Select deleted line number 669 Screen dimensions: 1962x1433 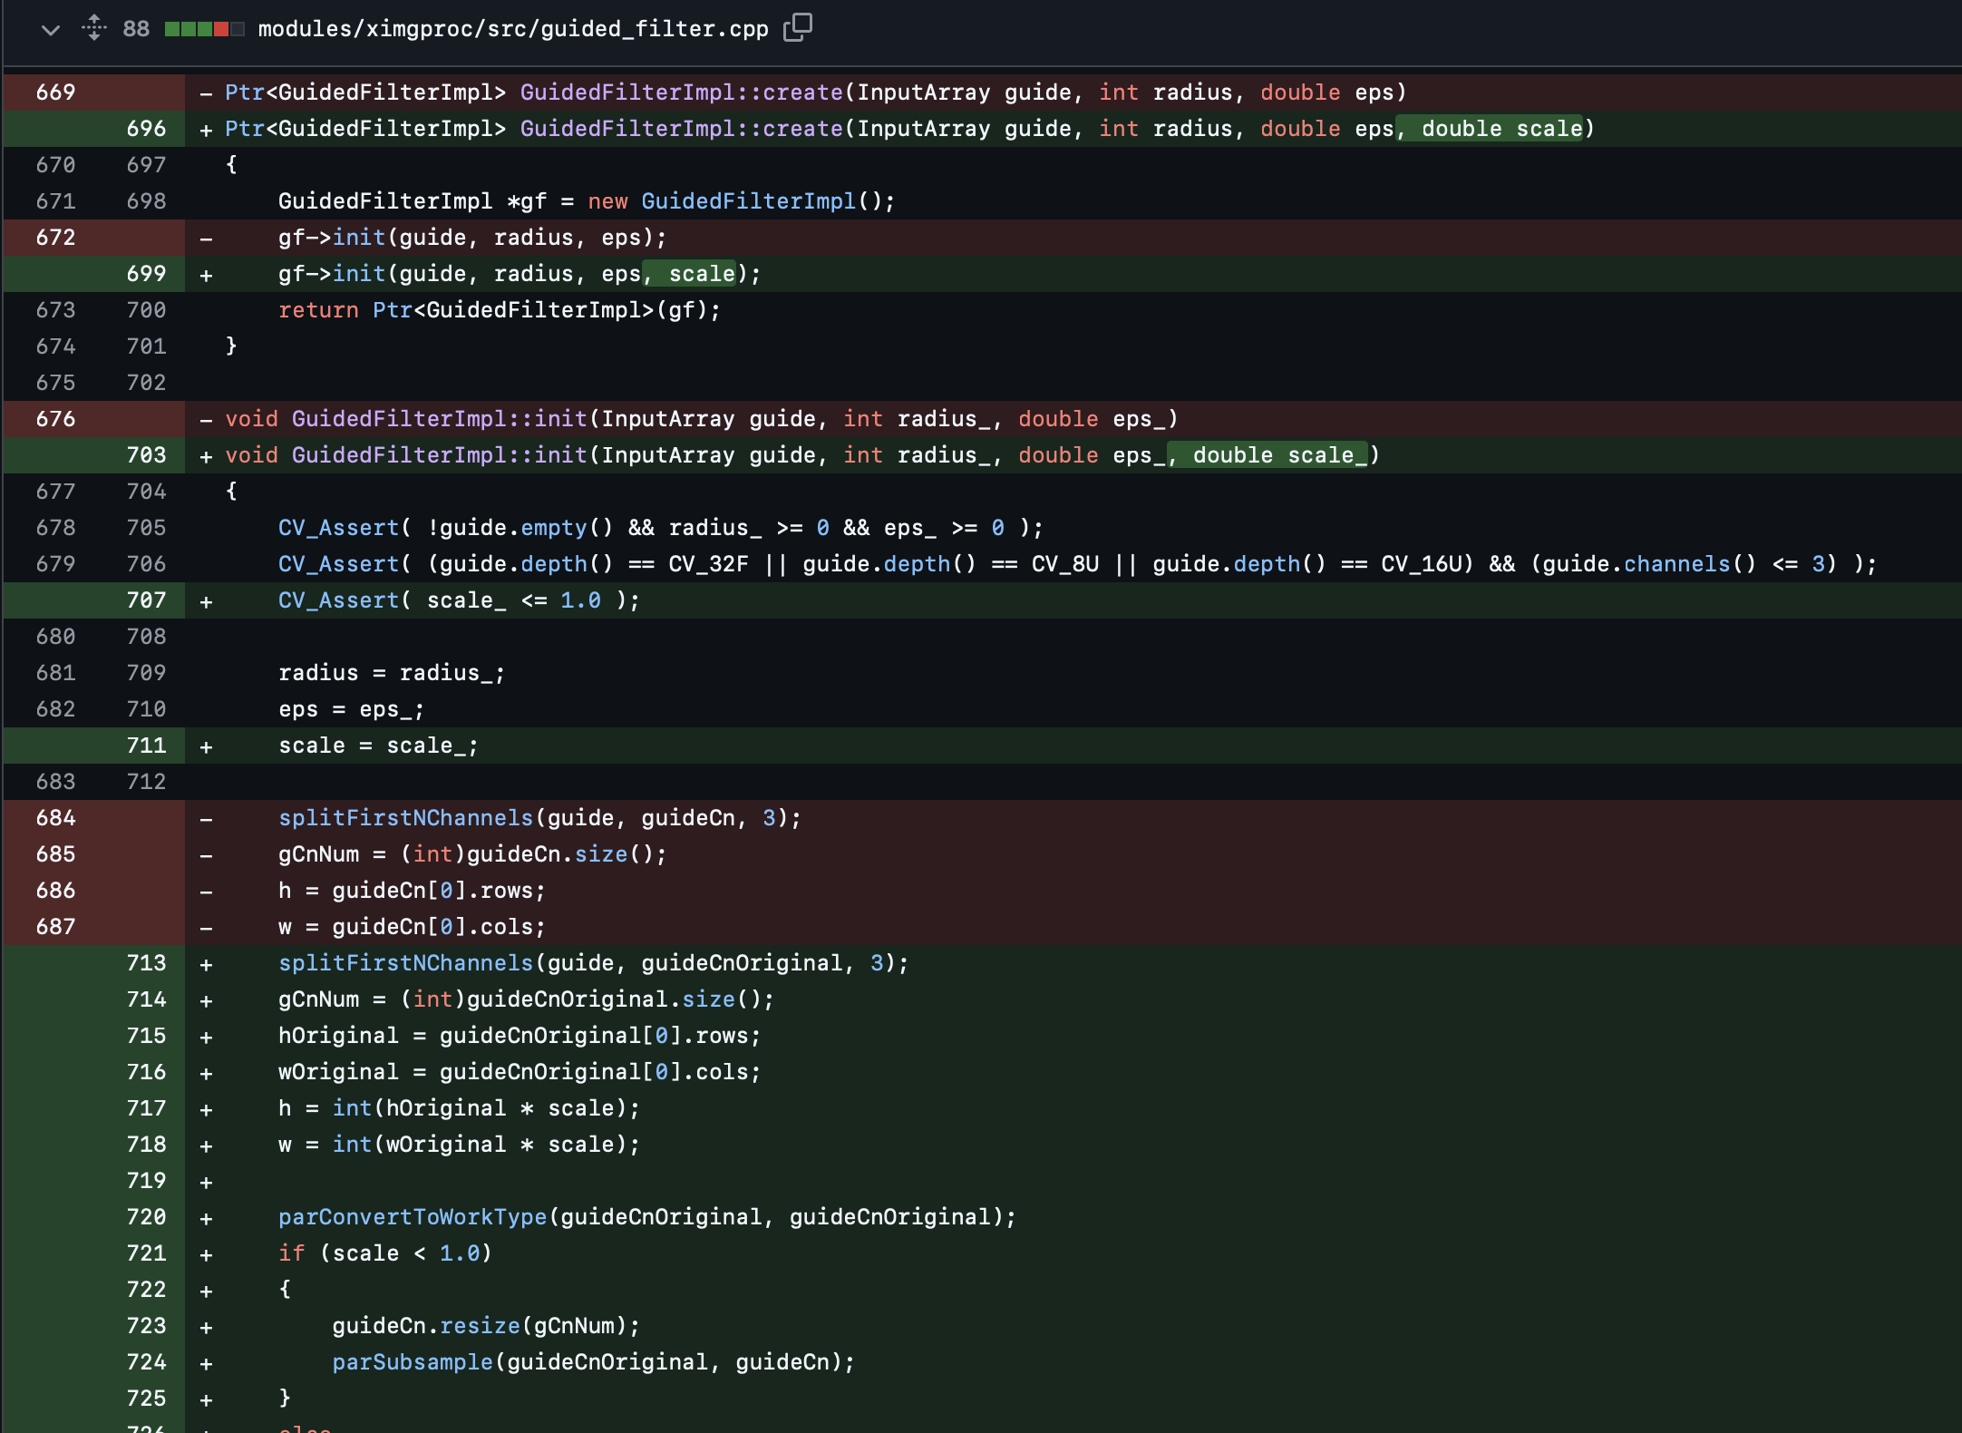click(x=55, y=93)
